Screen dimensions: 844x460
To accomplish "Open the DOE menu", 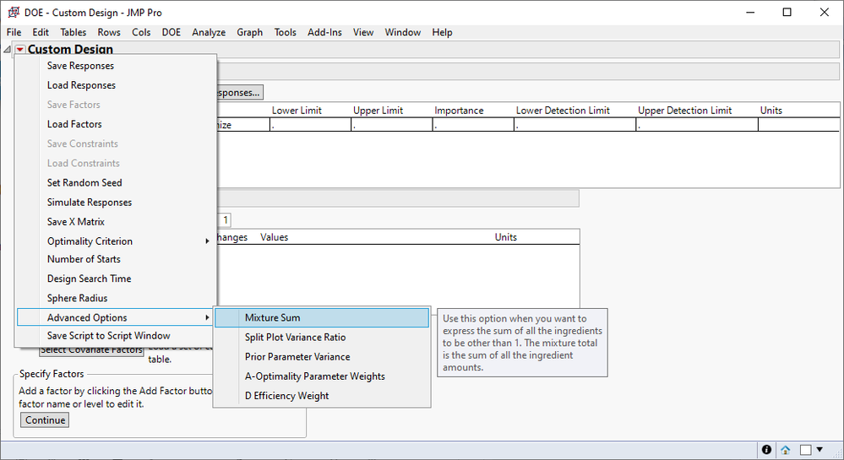I will (172, 32).
